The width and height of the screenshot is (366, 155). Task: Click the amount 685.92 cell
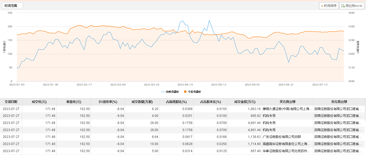(x=245, y=116)
